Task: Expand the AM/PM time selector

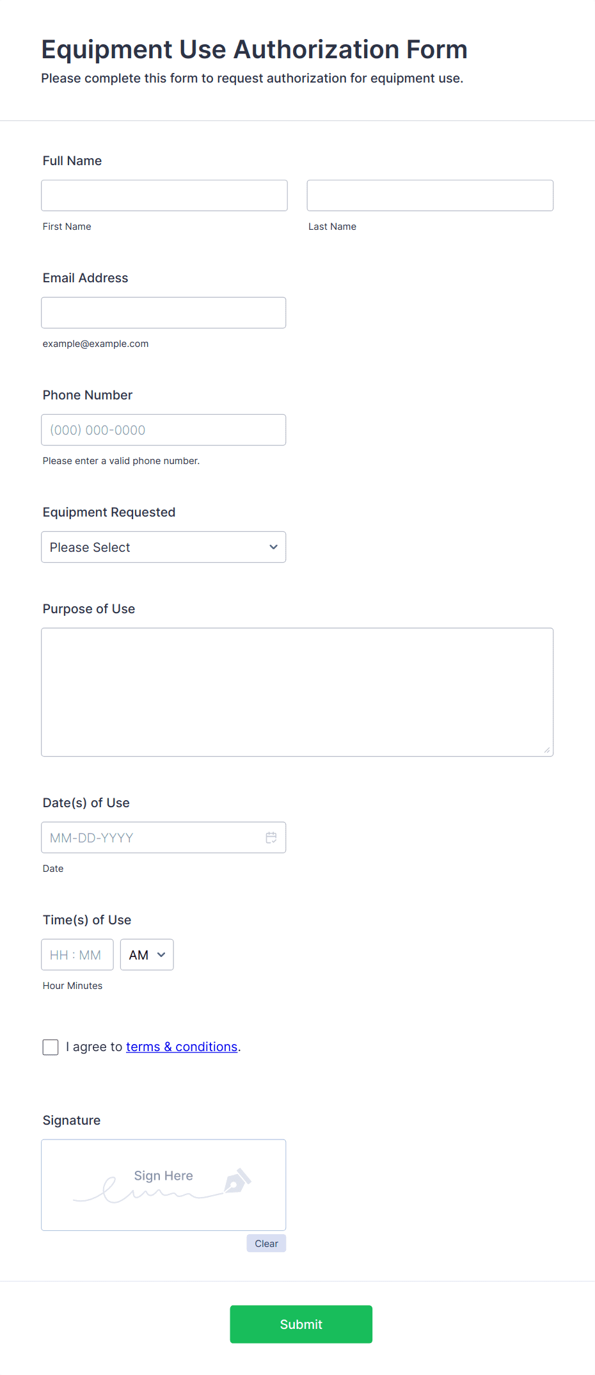Action: pyautogui.click(x=147, y=954)
